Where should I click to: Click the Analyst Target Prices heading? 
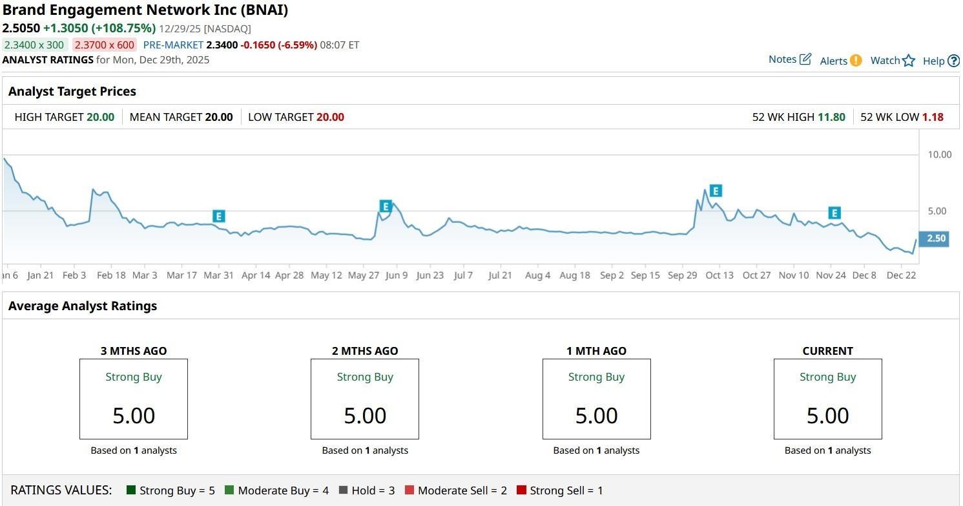[72, 91]
